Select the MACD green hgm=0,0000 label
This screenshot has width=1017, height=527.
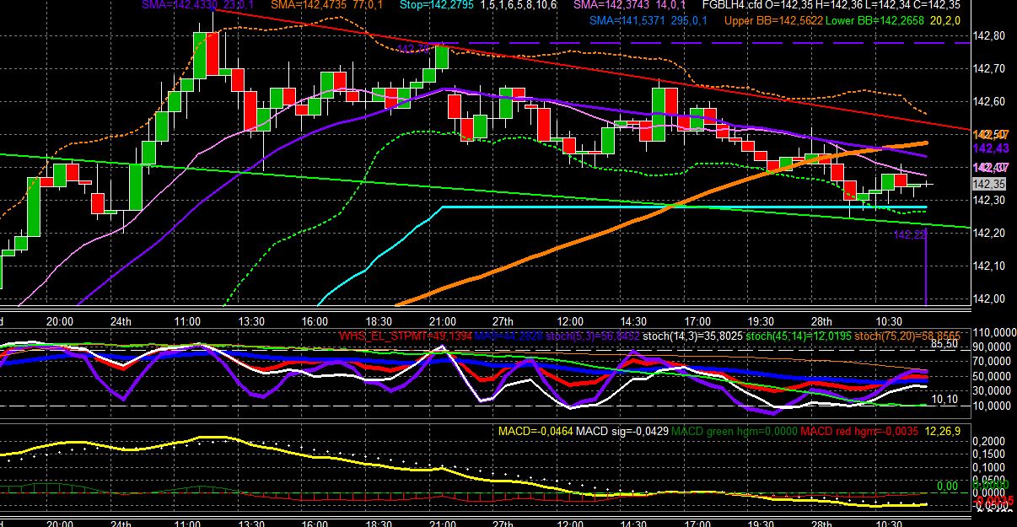(x=734, y=431)
